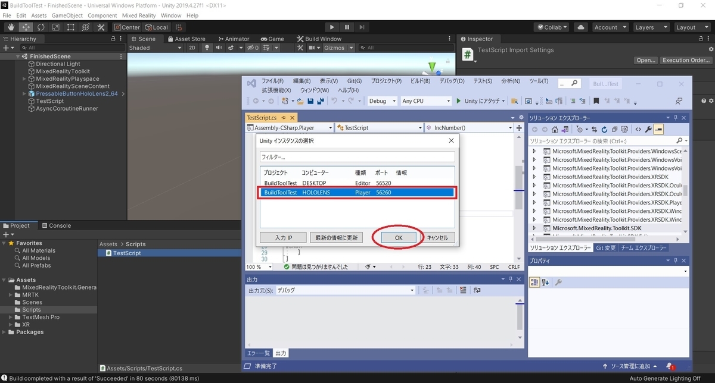
Task: Switch to the Game tab
Action: [271, 39]
